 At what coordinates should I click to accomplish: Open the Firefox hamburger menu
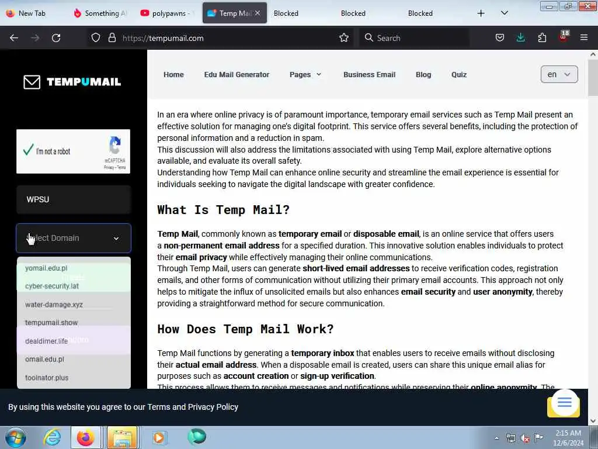584,38
